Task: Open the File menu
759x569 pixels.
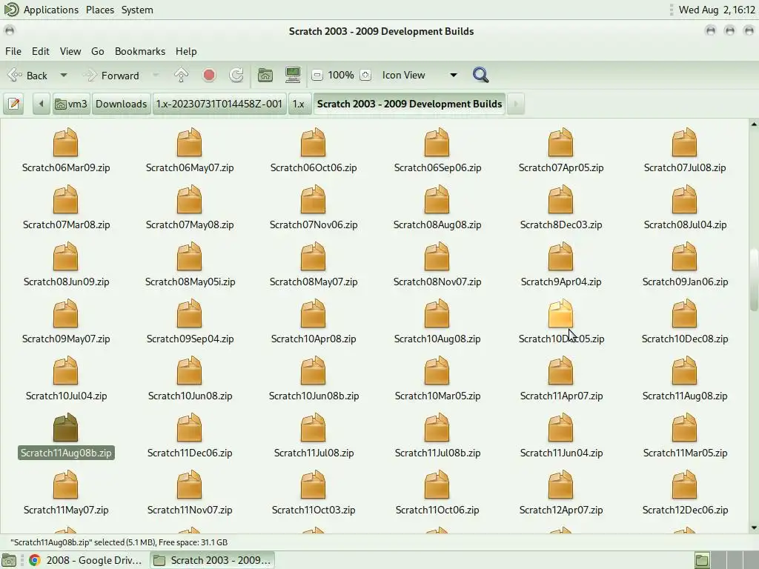Action: (13, 51)
